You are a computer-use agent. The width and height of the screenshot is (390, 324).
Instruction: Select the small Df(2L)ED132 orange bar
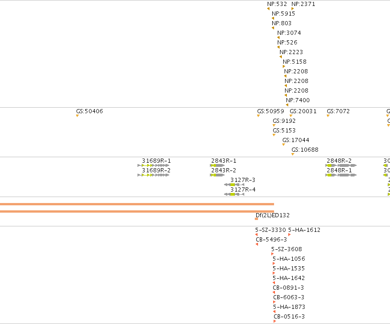(x=257, y=219)
